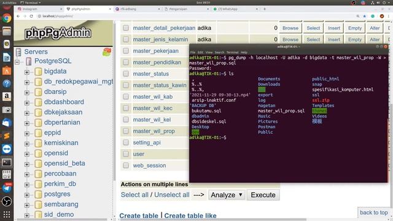Open Ubuntu Software in the dock
Viewport: 393px width, 221px height.
point(7,71)
